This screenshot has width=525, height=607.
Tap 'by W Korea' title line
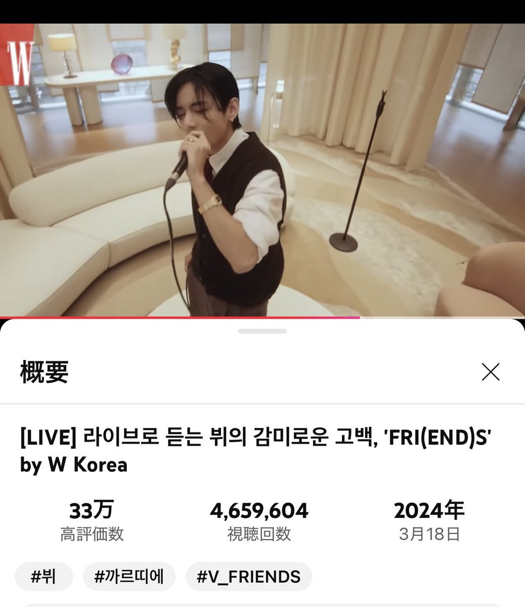[74, 464]
